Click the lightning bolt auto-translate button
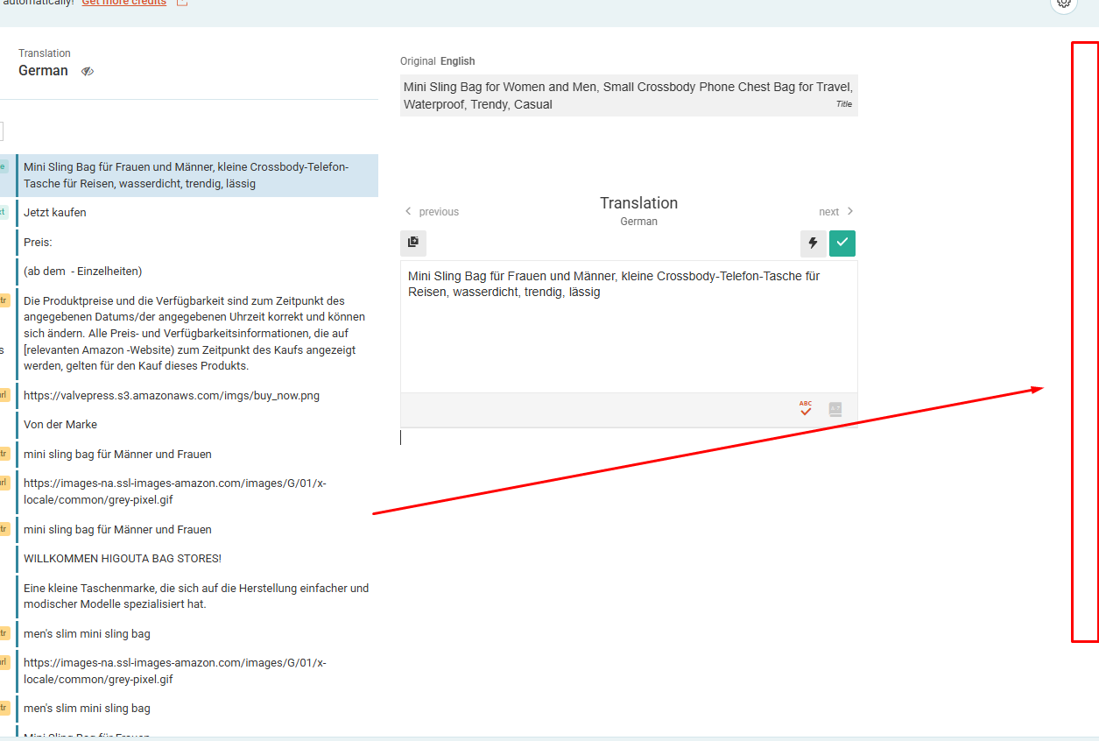1099x741 pixels. click(813, 243)
